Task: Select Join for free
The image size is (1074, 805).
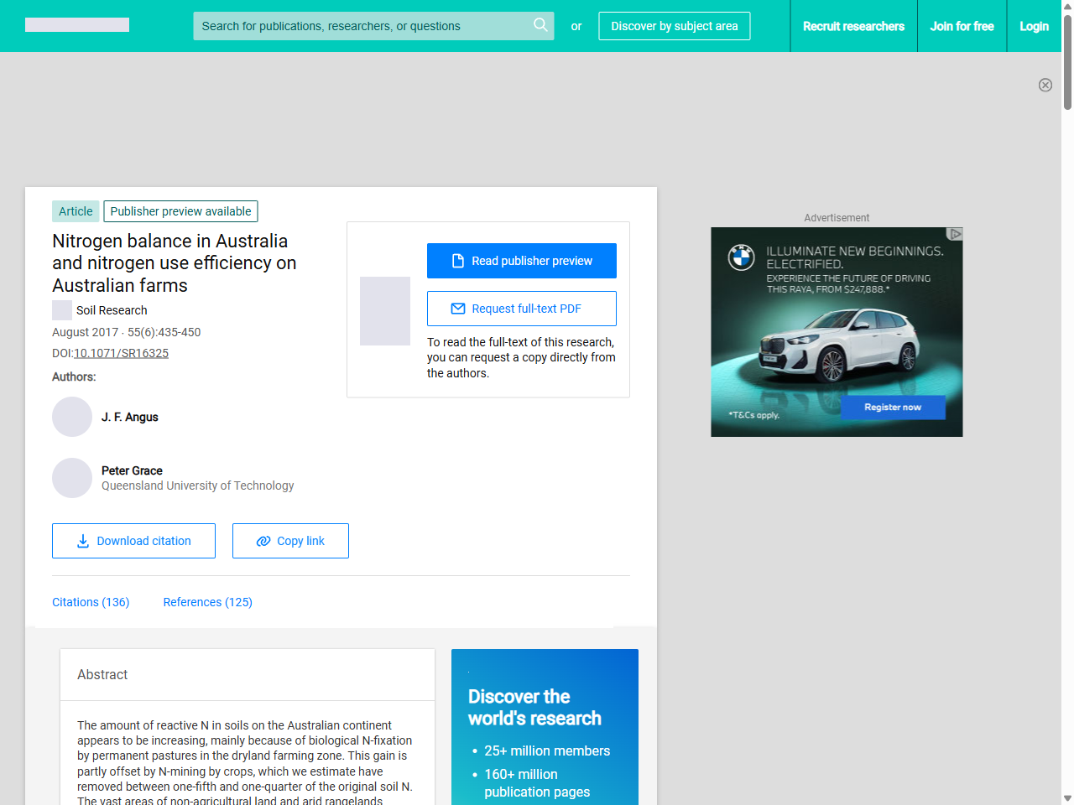Action: (962, 26)
